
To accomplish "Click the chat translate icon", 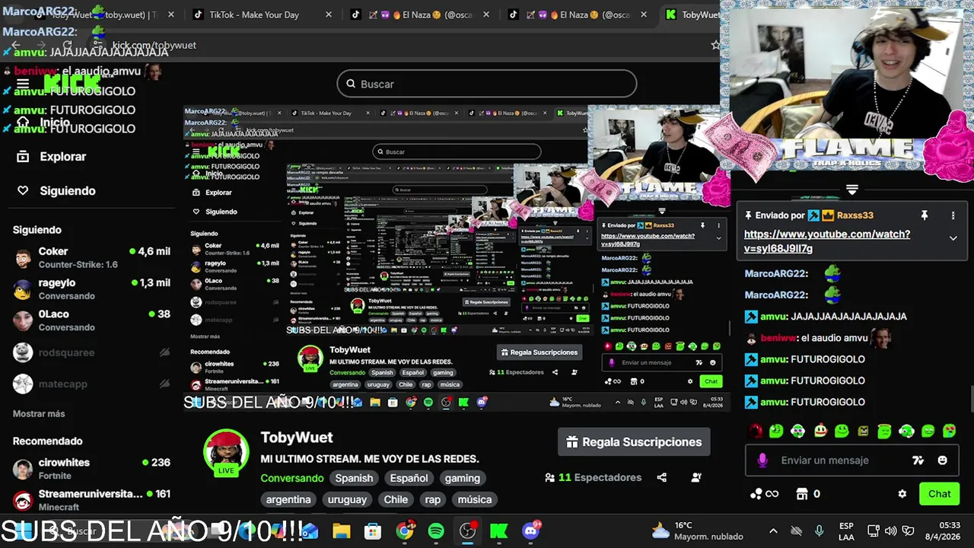I will 918,460.
